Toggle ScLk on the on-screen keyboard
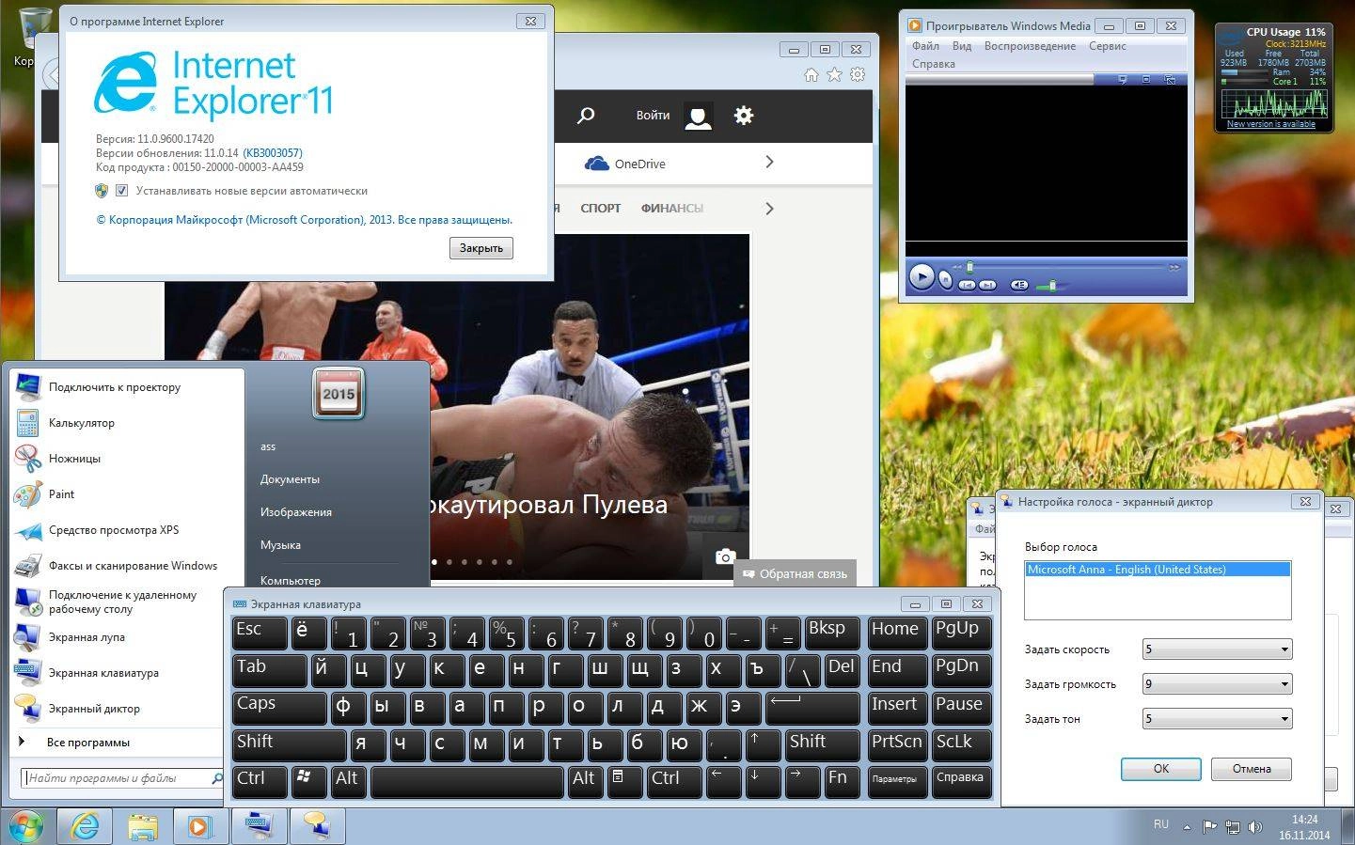1355x845 pixels. coord(962,745)
